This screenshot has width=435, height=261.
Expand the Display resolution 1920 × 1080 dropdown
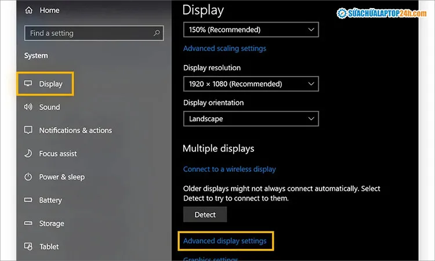[251, 84]
